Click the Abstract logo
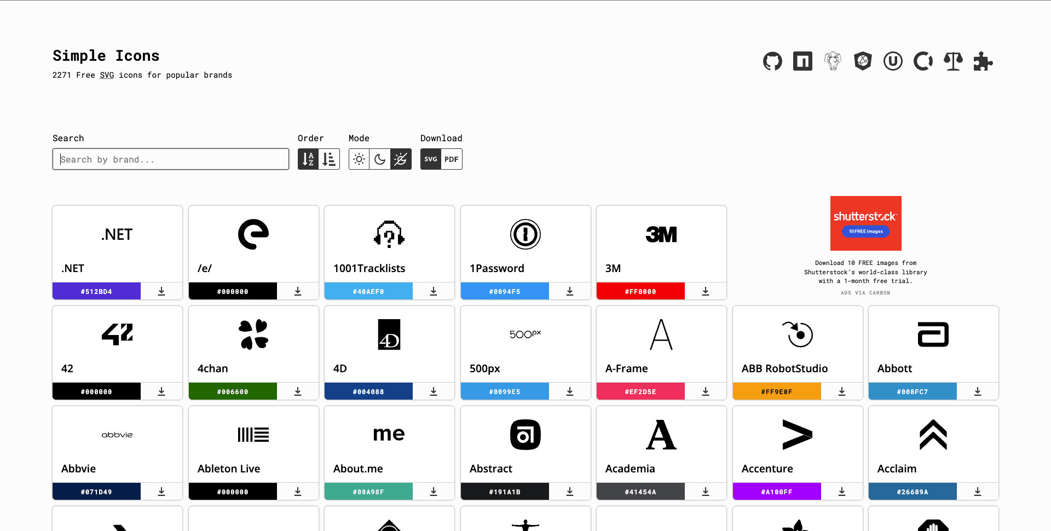Screen dimensions: 1051x531 click(525, 435)
